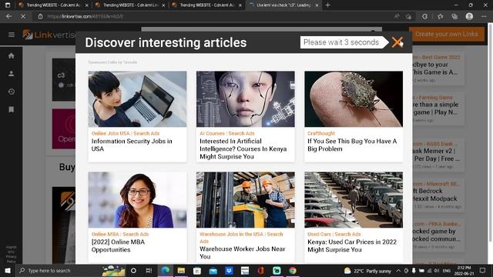Click the page vertical scrollbar
493x277 pixels.
490,132
